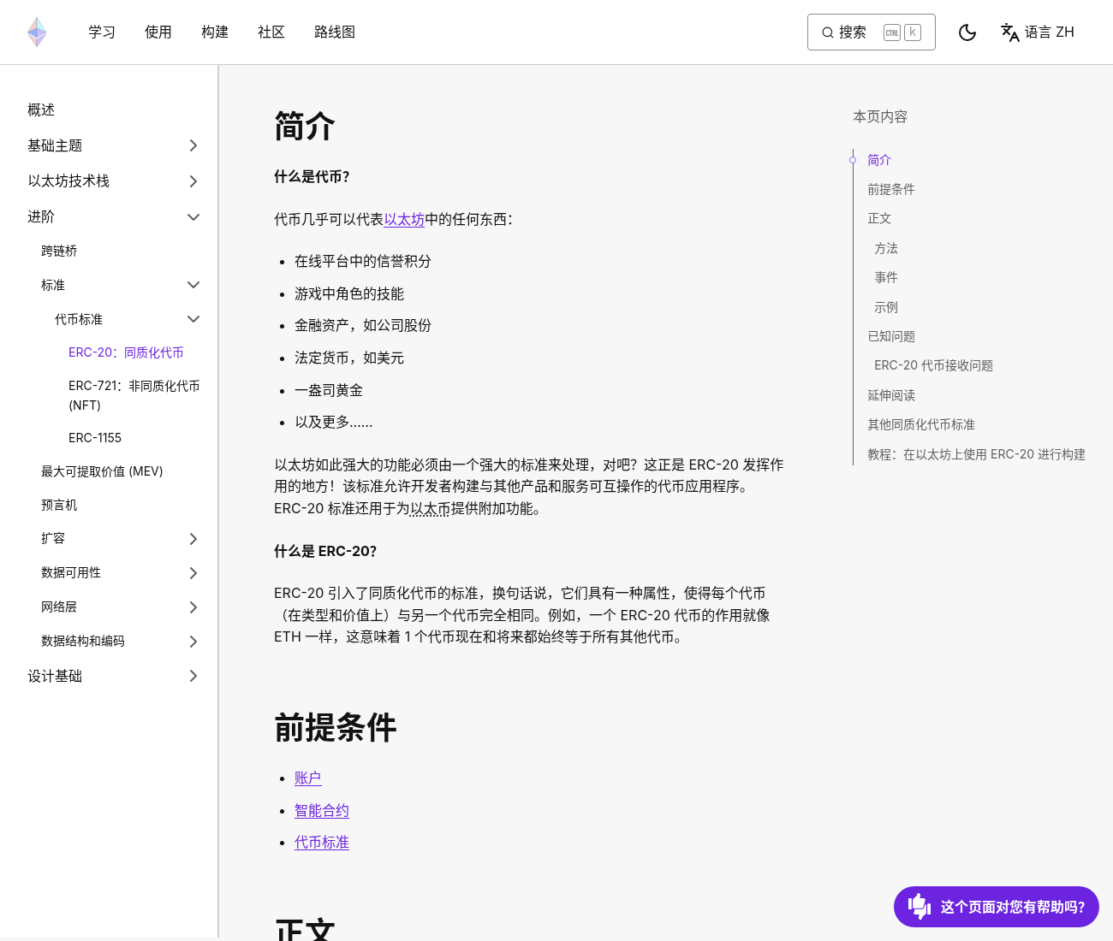Open 预言机 in the sidebar
1113x941 pixels.
click(59, 506)
